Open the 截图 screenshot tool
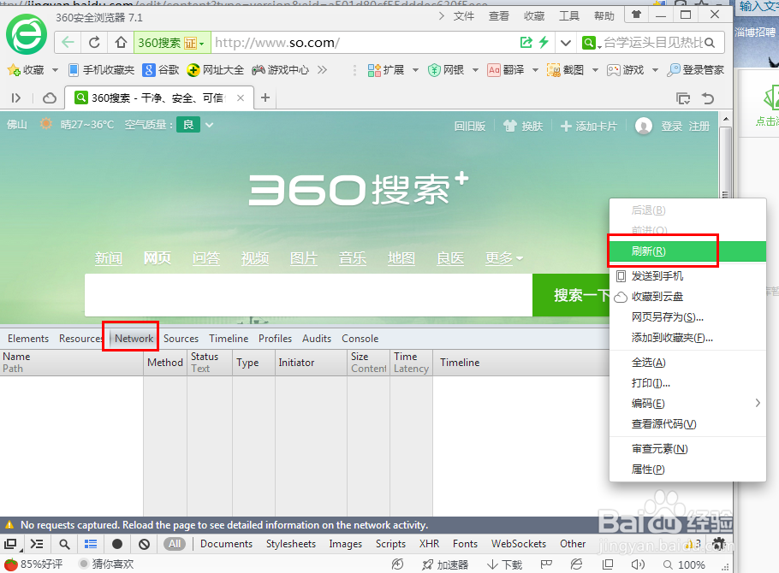The image size is (779, 573). [x=569, y=69]
